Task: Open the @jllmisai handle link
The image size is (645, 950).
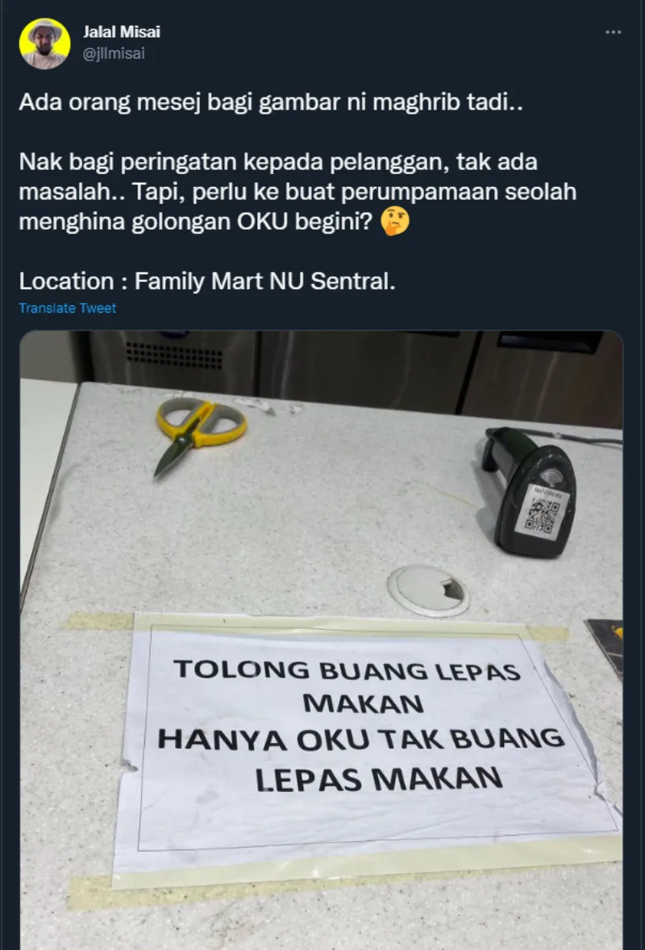Action: pos(114,54)
